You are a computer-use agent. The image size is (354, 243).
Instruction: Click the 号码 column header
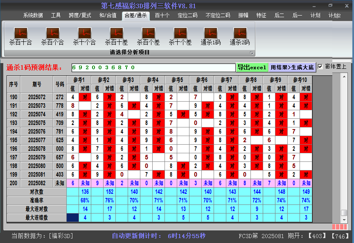(60, 84)
